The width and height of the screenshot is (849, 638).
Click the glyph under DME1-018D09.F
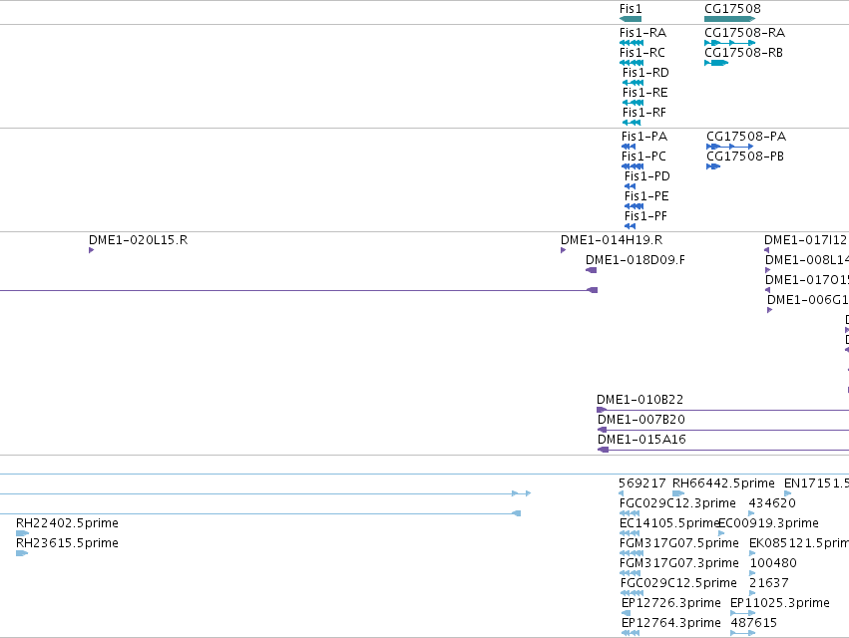592,270
